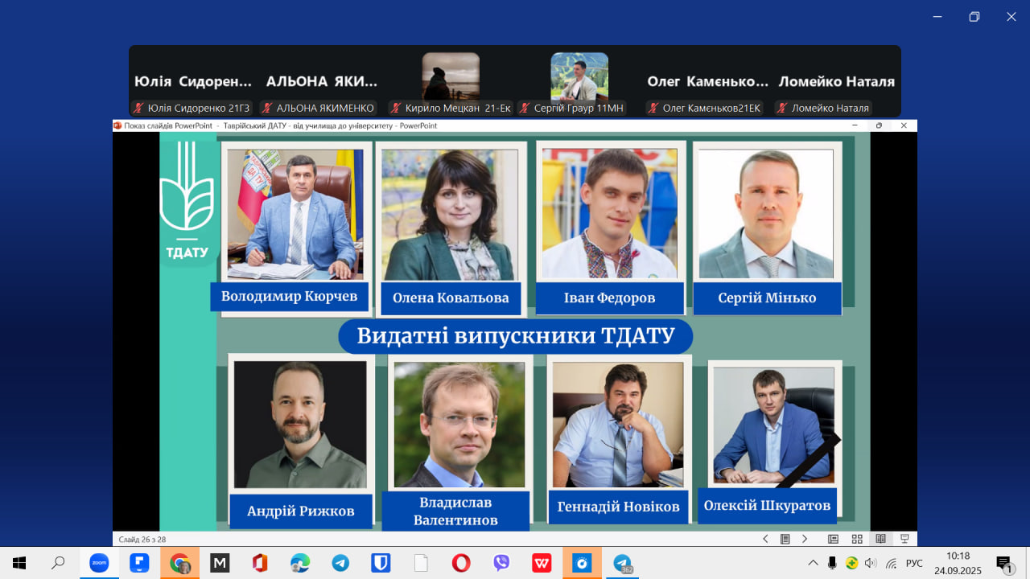
Task: Open WPS Office from the taskbar
Action: (x=542, y=563)
